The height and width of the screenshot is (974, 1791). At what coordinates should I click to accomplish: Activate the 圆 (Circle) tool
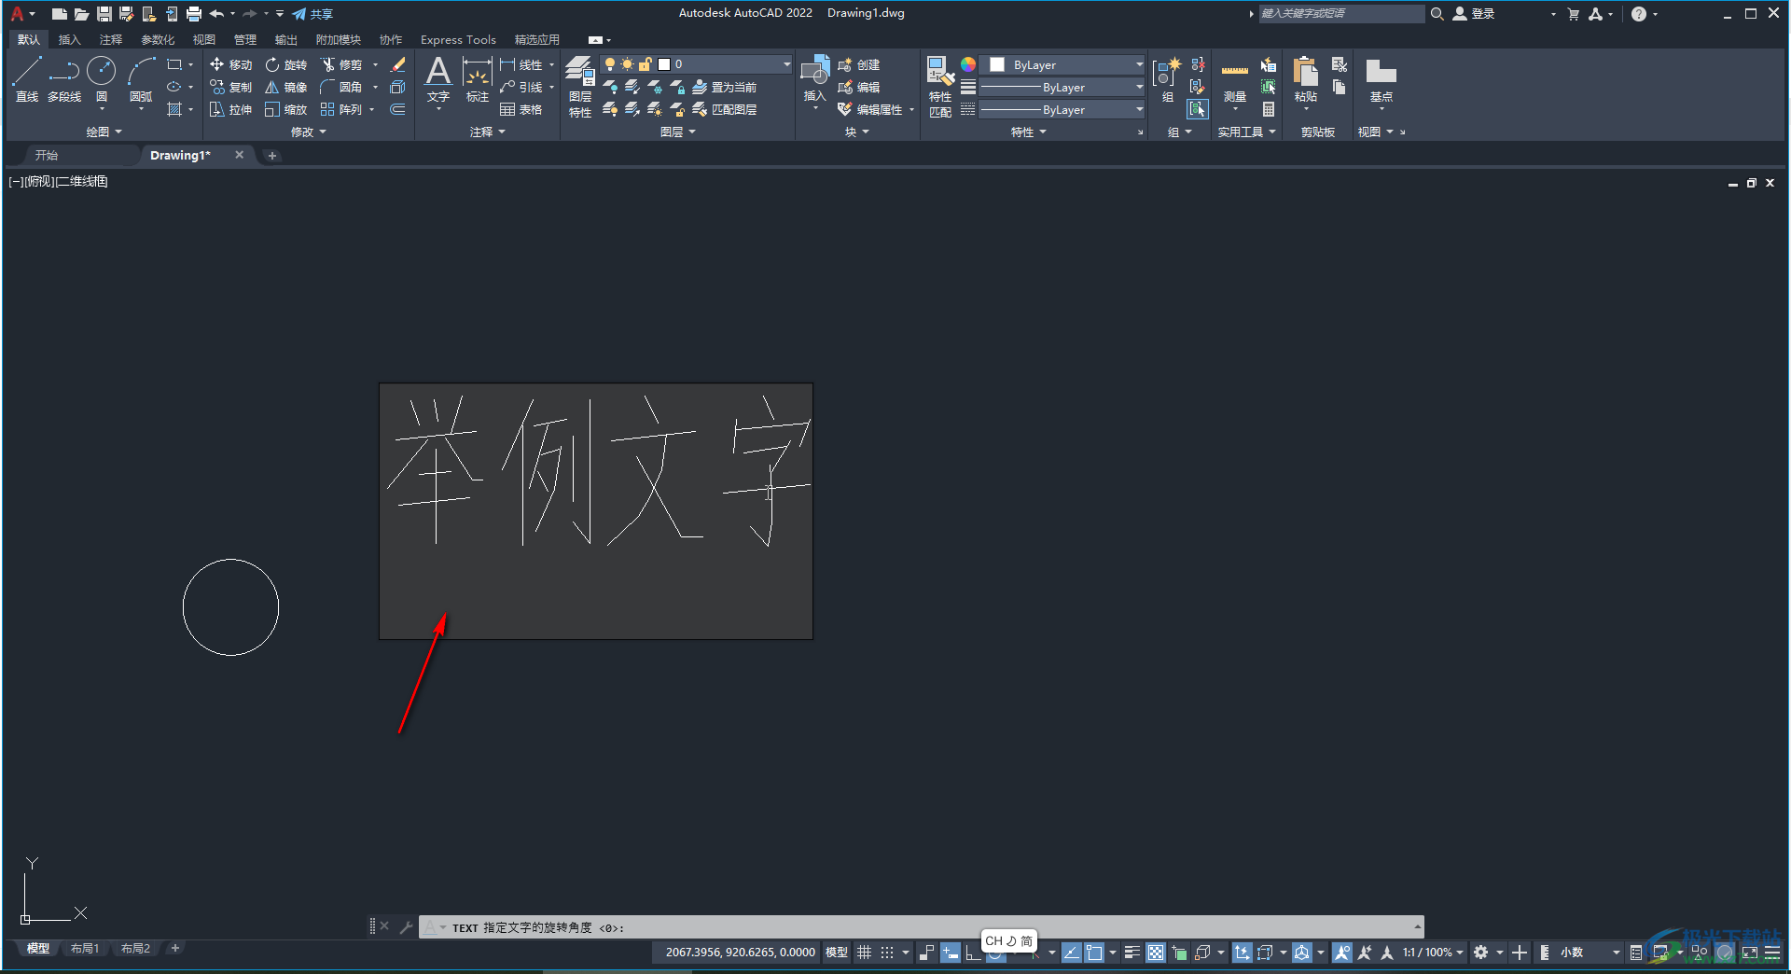[x=101, y=78]
